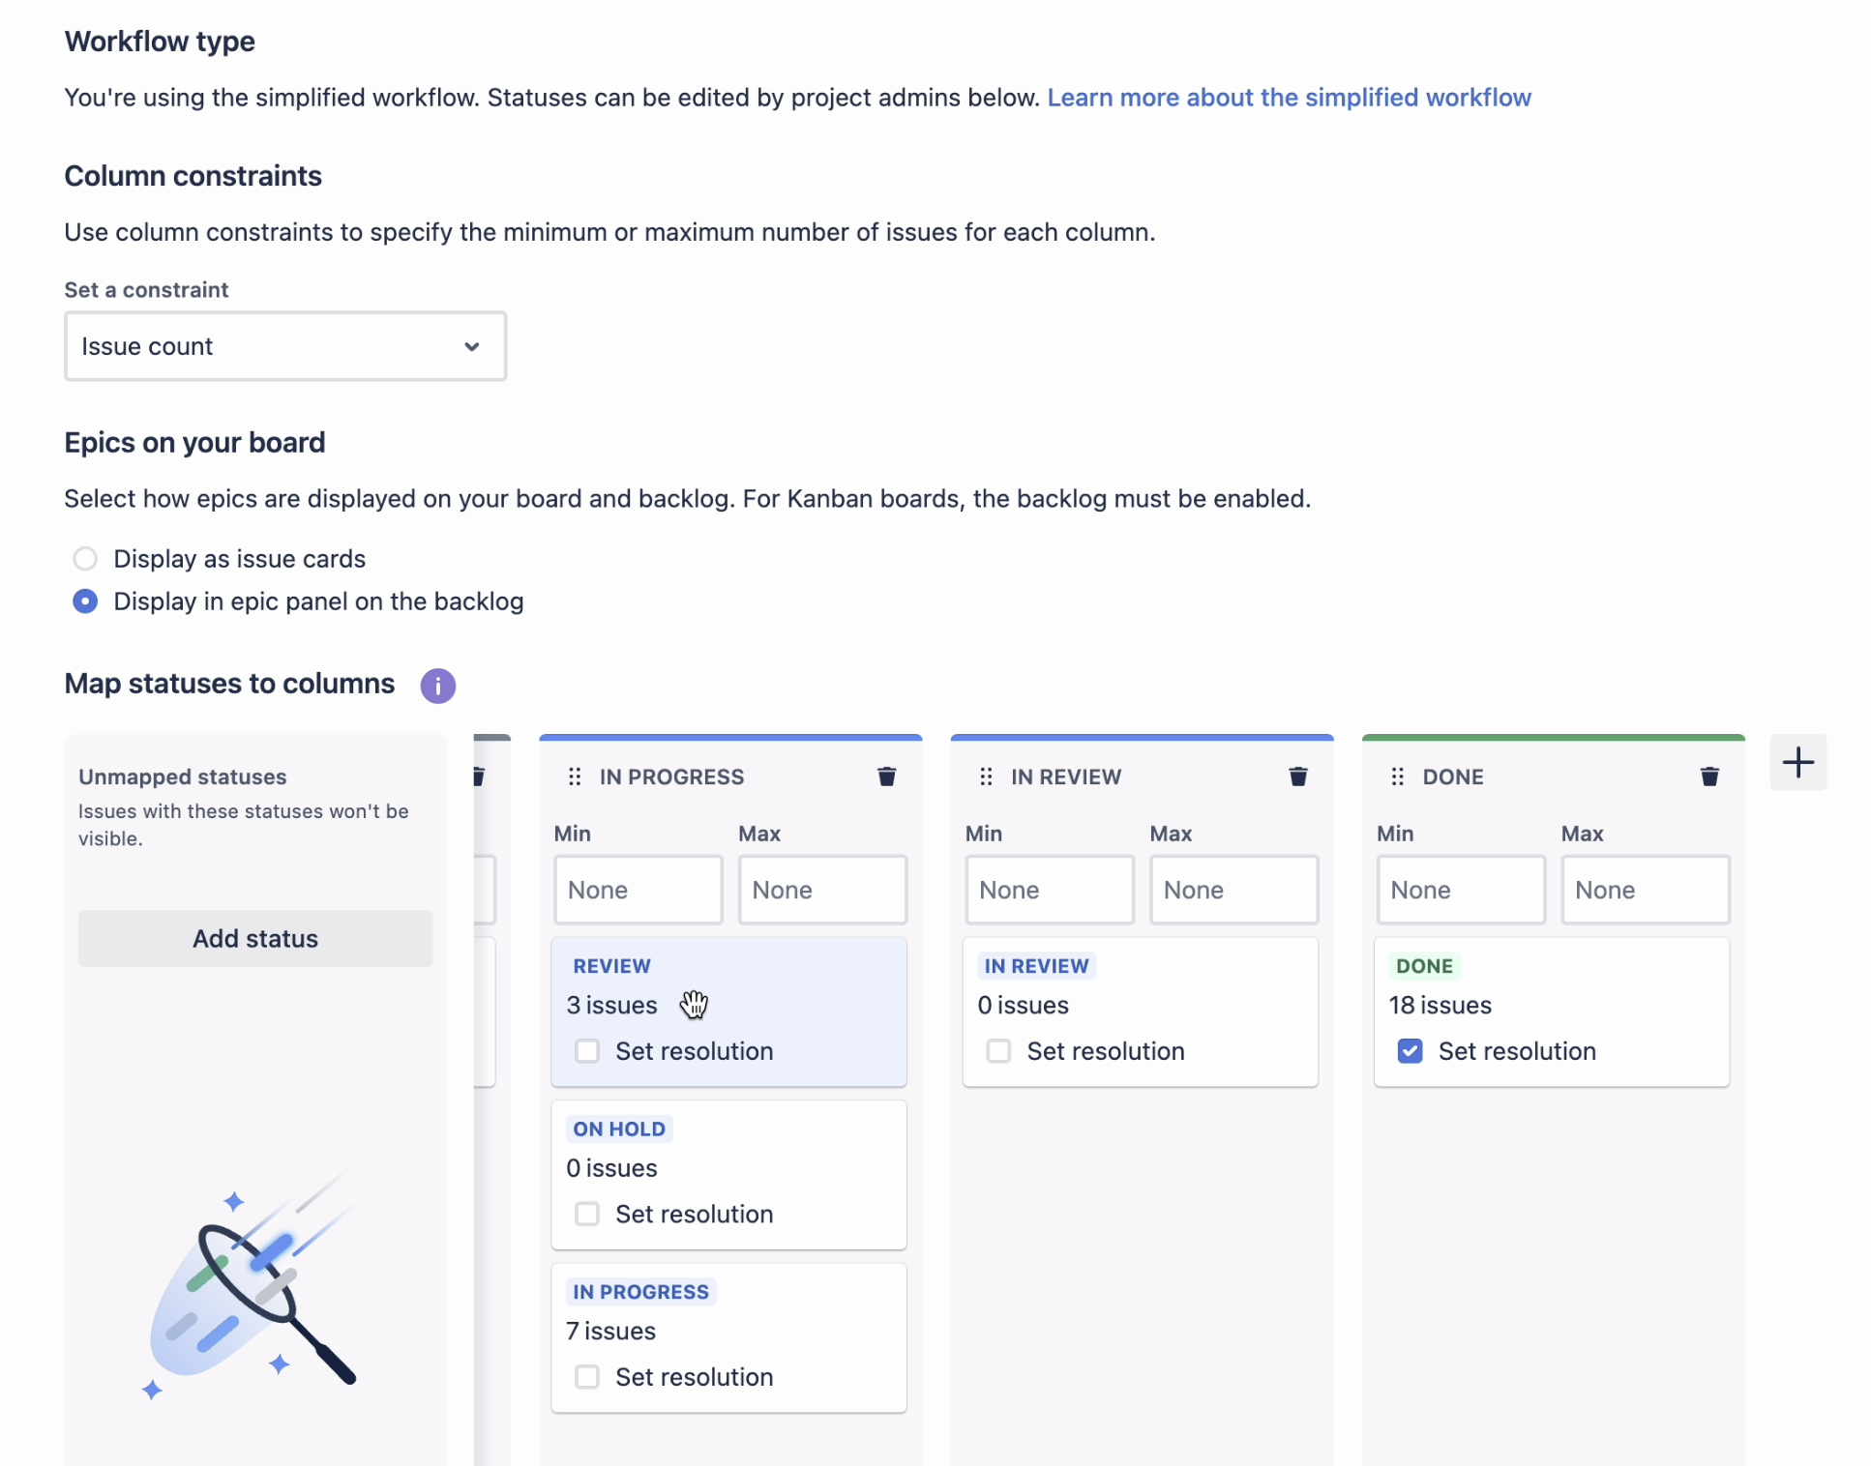This screenshot has height=1466, width=1871.
Task: Enable Set resolution for On Hold status
Action: pos(587,1214)
